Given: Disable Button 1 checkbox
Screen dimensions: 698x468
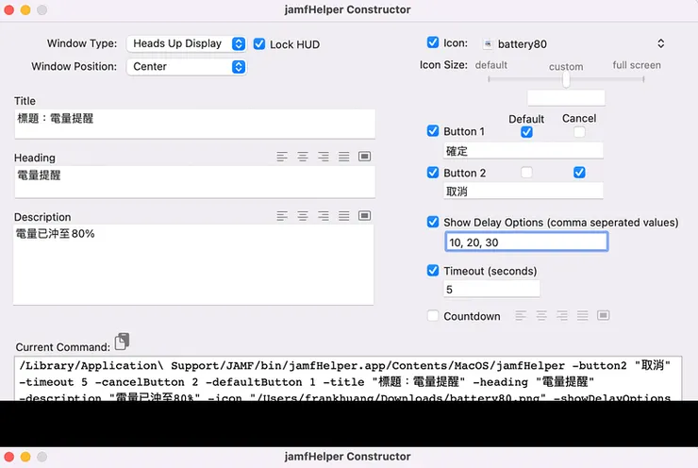Looking at the screenshot, I should coord(433,130).
